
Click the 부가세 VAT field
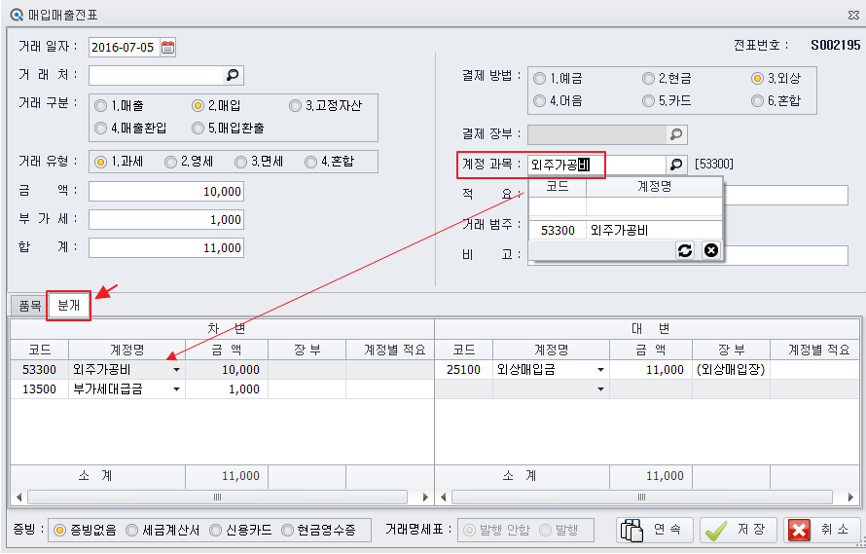point(166,219)
